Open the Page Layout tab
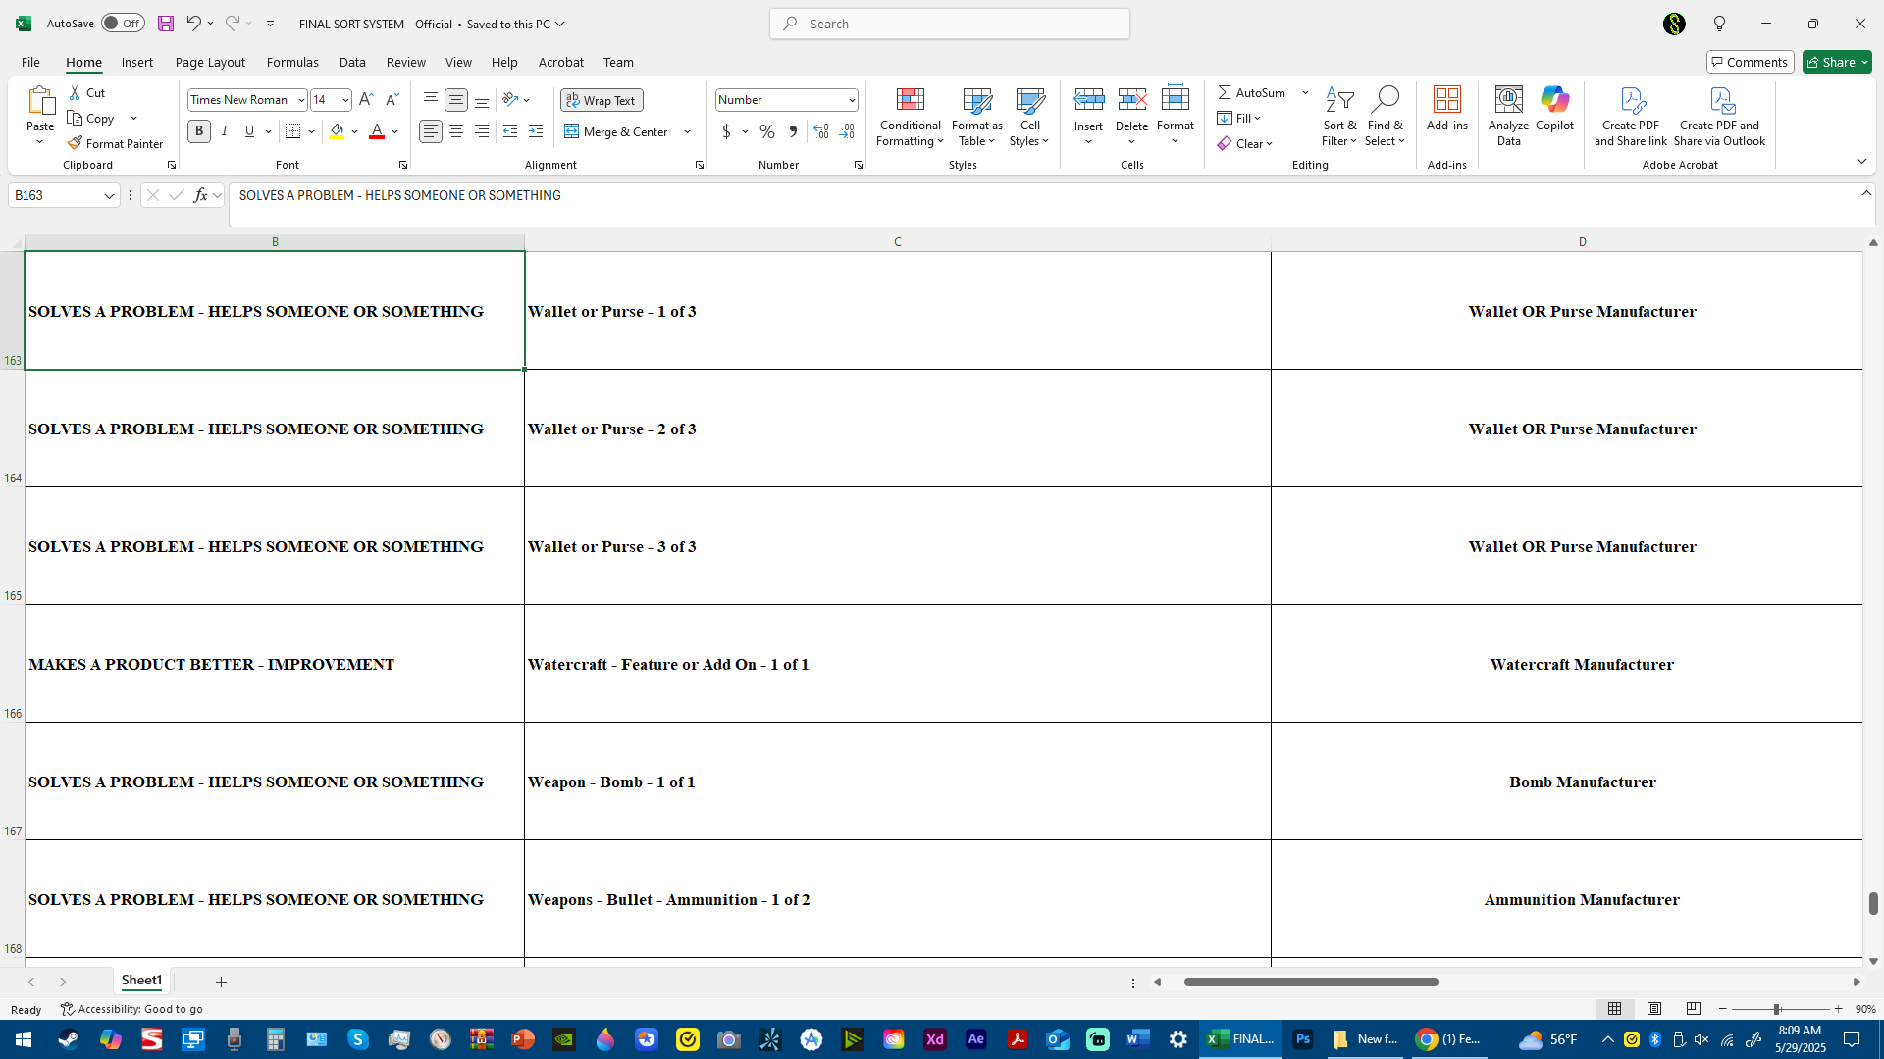The height and width of the screenshot is (1059, 1884). pyautogui.click(x=210, y=62)
